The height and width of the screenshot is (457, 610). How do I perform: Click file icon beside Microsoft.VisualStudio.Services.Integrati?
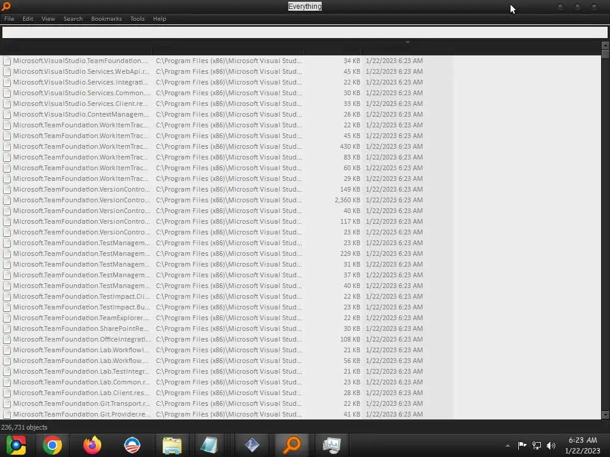(7, 82)
